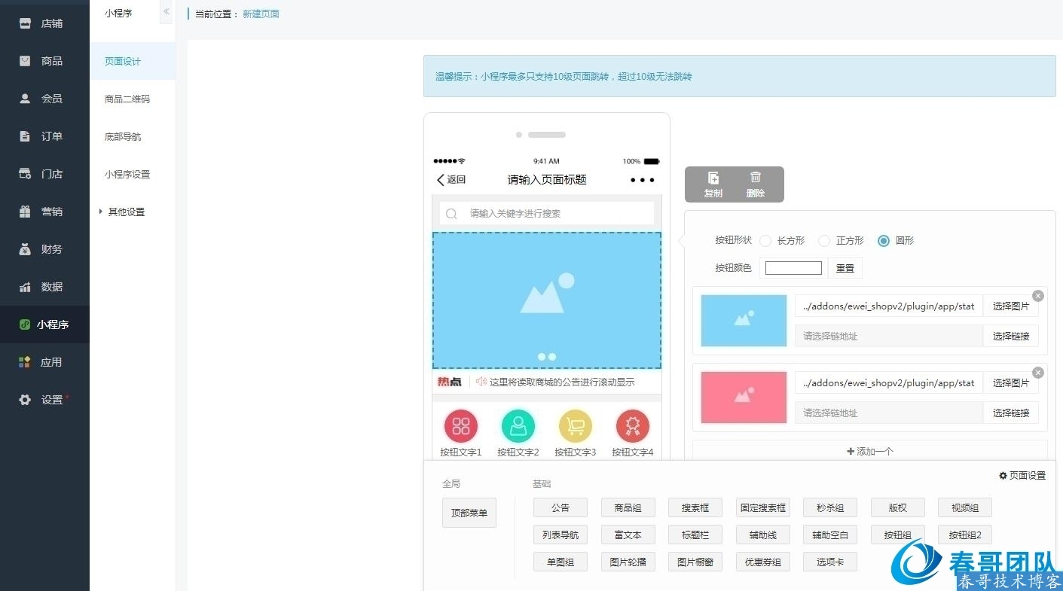Screen dimensions: 1063x591
Task: Click the 按钮文字1 red circle icon
Action: pyautogui.click(x=461, y=426)
